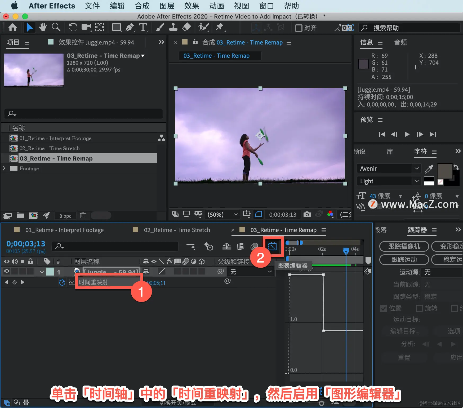Toggle the 位置 tracker checkbox
This screenshot has height=408, width=463.
pos(383,308)
